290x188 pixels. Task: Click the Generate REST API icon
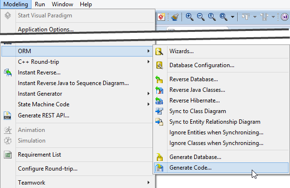tap(8, 116)
